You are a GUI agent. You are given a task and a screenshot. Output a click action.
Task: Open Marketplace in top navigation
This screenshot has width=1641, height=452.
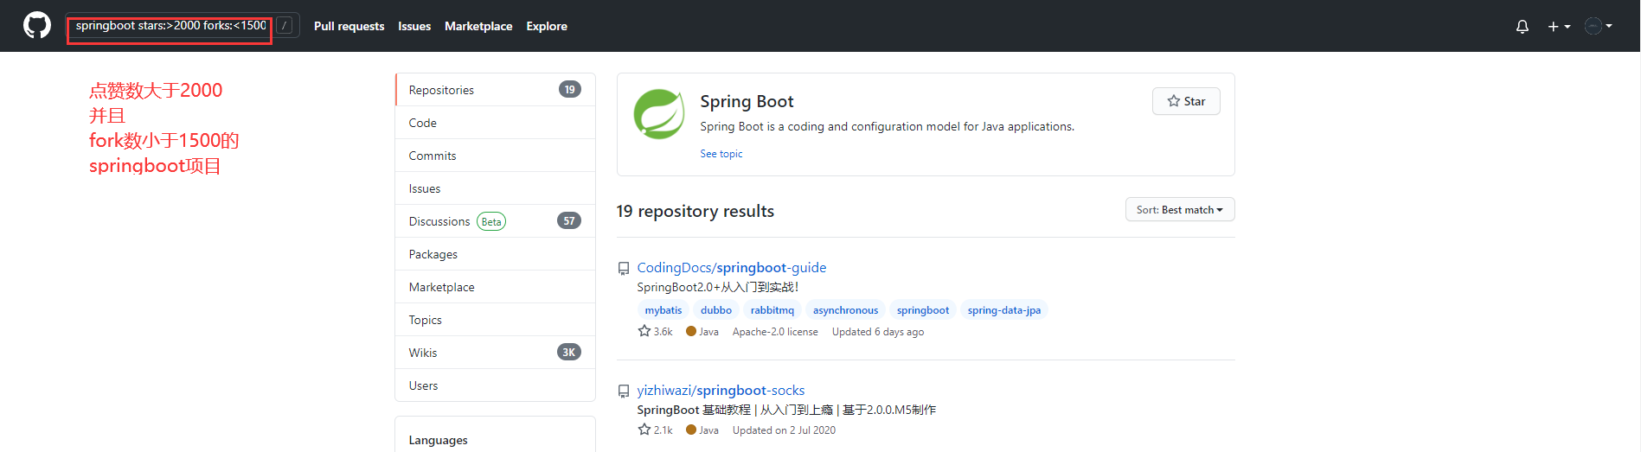pos(478,27)
